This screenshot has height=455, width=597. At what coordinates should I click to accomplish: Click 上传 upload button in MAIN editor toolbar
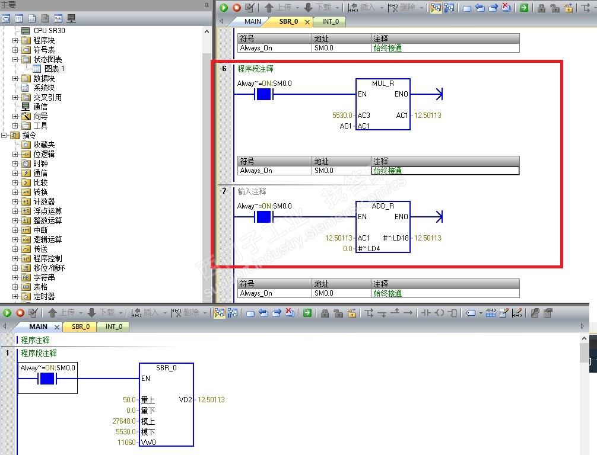[x=62, y=313]
